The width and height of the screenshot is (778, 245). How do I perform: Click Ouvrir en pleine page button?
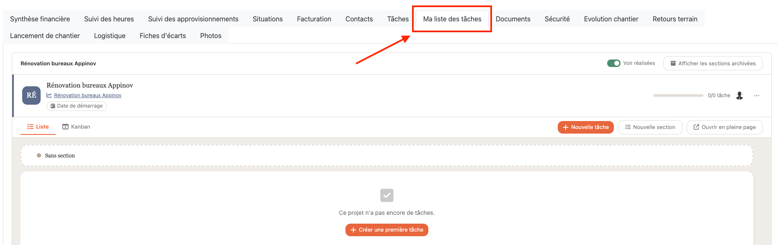tap(725, 127)
